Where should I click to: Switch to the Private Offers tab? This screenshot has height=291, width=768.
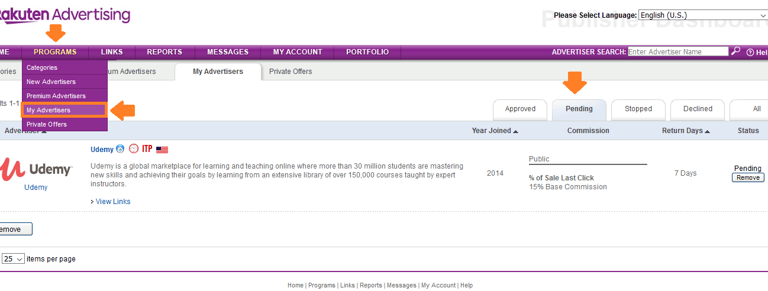tap(291, 72)
